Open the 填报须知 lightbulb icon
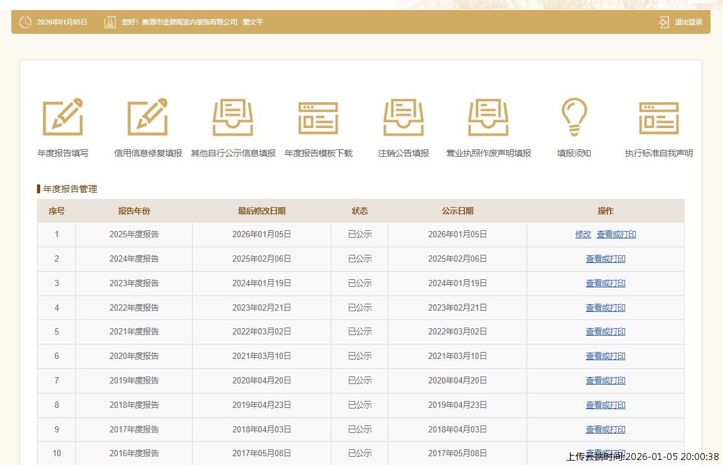 pos(574,117)
